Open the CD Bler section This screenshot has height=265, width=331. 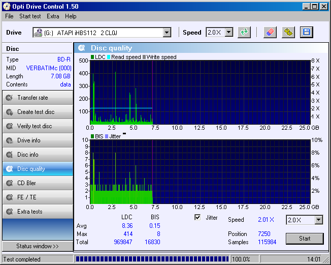[38, 183]
